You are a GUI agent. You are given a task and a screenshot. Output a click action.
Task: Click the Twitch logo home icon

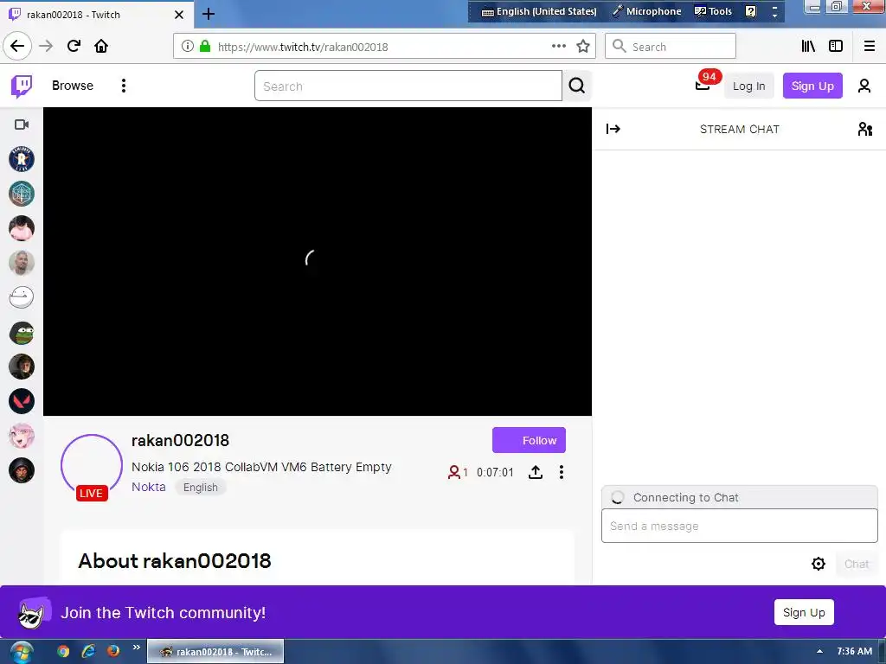coord(22,86)
